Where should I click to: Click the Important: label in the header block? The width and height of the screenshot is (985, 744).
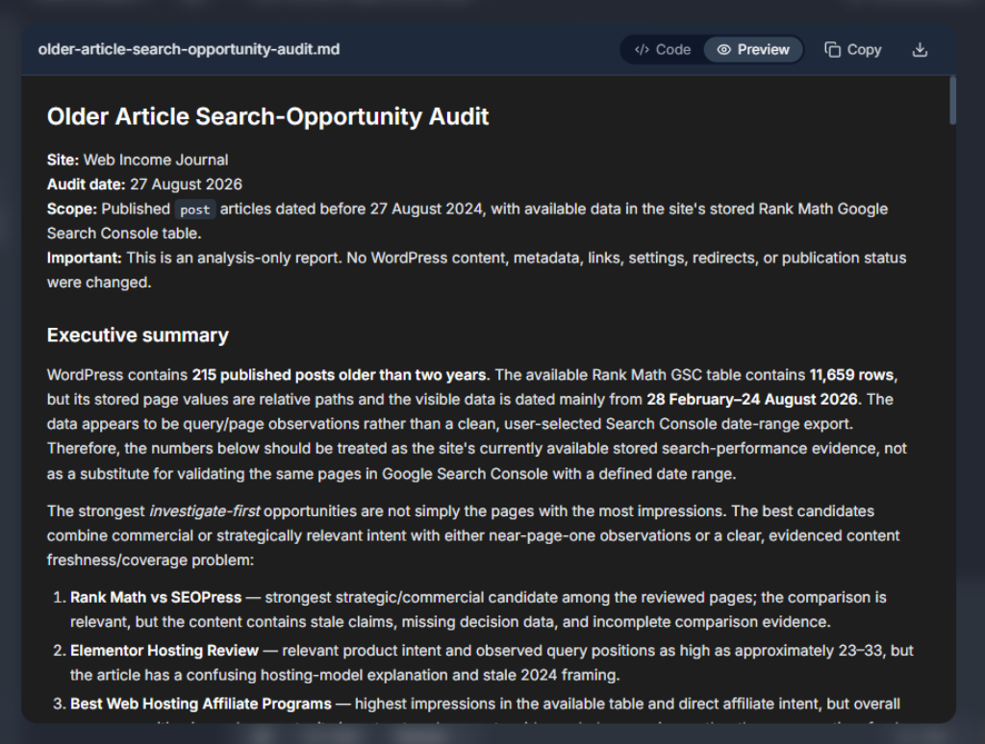(85, 258)
